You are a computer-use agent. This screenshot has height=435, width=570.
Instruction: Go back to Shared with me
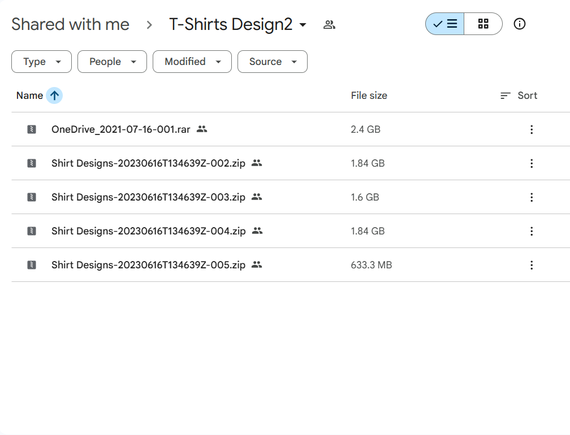70,25
